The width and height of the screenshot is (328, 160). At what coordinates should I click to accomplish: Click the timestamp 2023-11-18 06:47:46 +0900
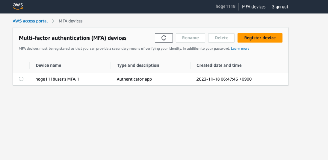224,79
